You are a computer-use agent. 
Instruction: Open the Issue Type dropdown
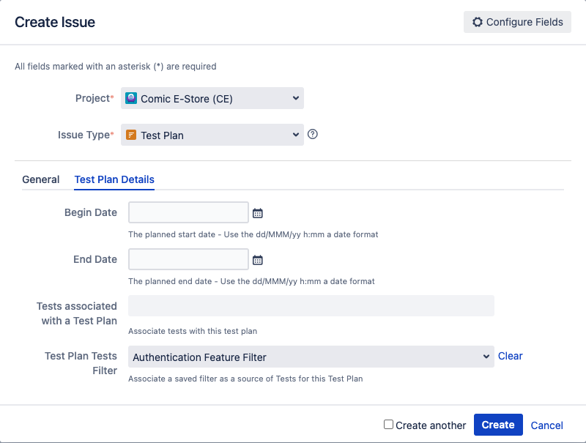click(212, 135)
